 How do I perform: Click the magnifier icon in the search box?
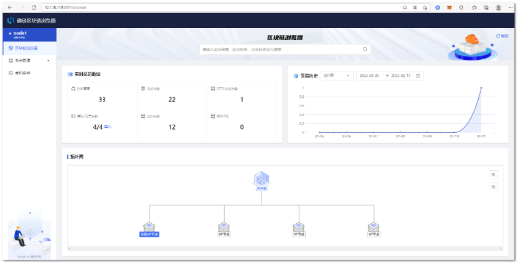[365, 49]
